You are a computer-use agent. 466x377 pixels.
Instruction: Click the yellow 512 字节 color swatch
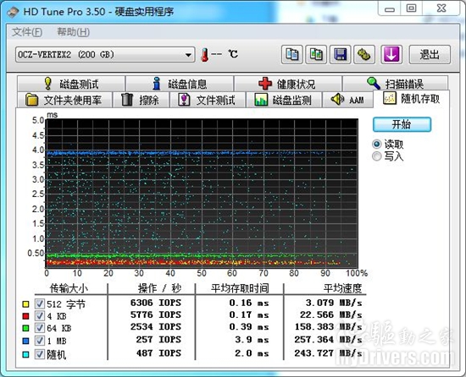point(26,304)
